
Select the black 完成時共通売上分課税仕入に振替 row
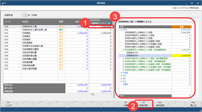point(155,38)
